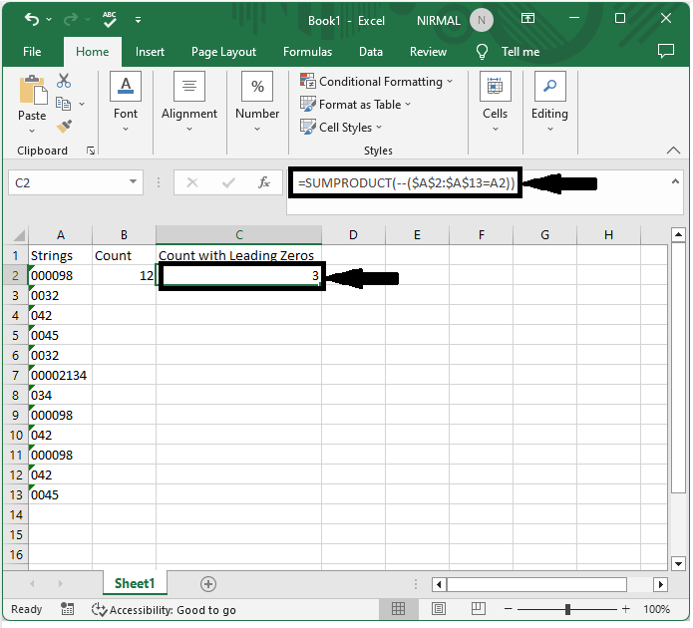The image size is (693, 628).
Task: Select column A header
Action: tap(61, 235)
